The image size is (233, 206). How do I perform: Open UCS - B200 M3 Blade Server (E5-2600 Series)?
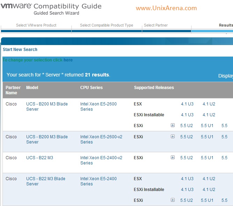click(47, 106)
